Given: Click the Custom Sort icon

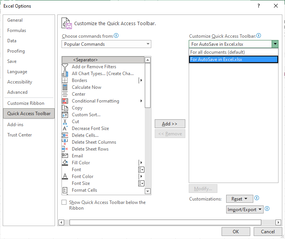Looking at the screenshot, I should click(x=65, y=115).
